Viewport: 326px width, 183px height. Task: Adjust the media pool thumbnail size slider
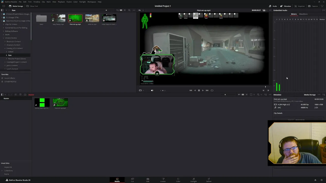click(x=225, y=95)
